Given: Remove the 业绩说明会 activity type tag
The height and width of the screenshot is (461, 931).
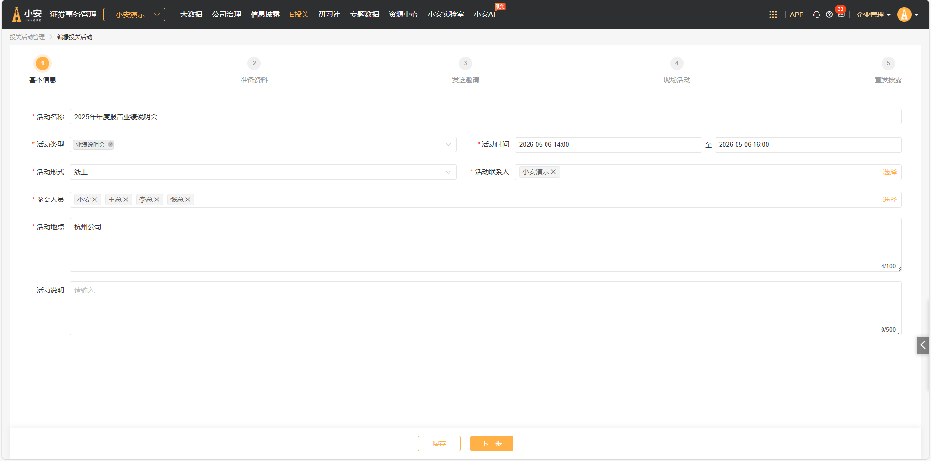Looking at the screenshot, I should click(x=111, y=144).
